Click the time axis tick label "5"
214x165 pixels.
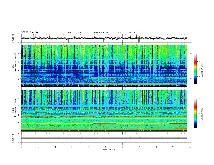[106, 147]
